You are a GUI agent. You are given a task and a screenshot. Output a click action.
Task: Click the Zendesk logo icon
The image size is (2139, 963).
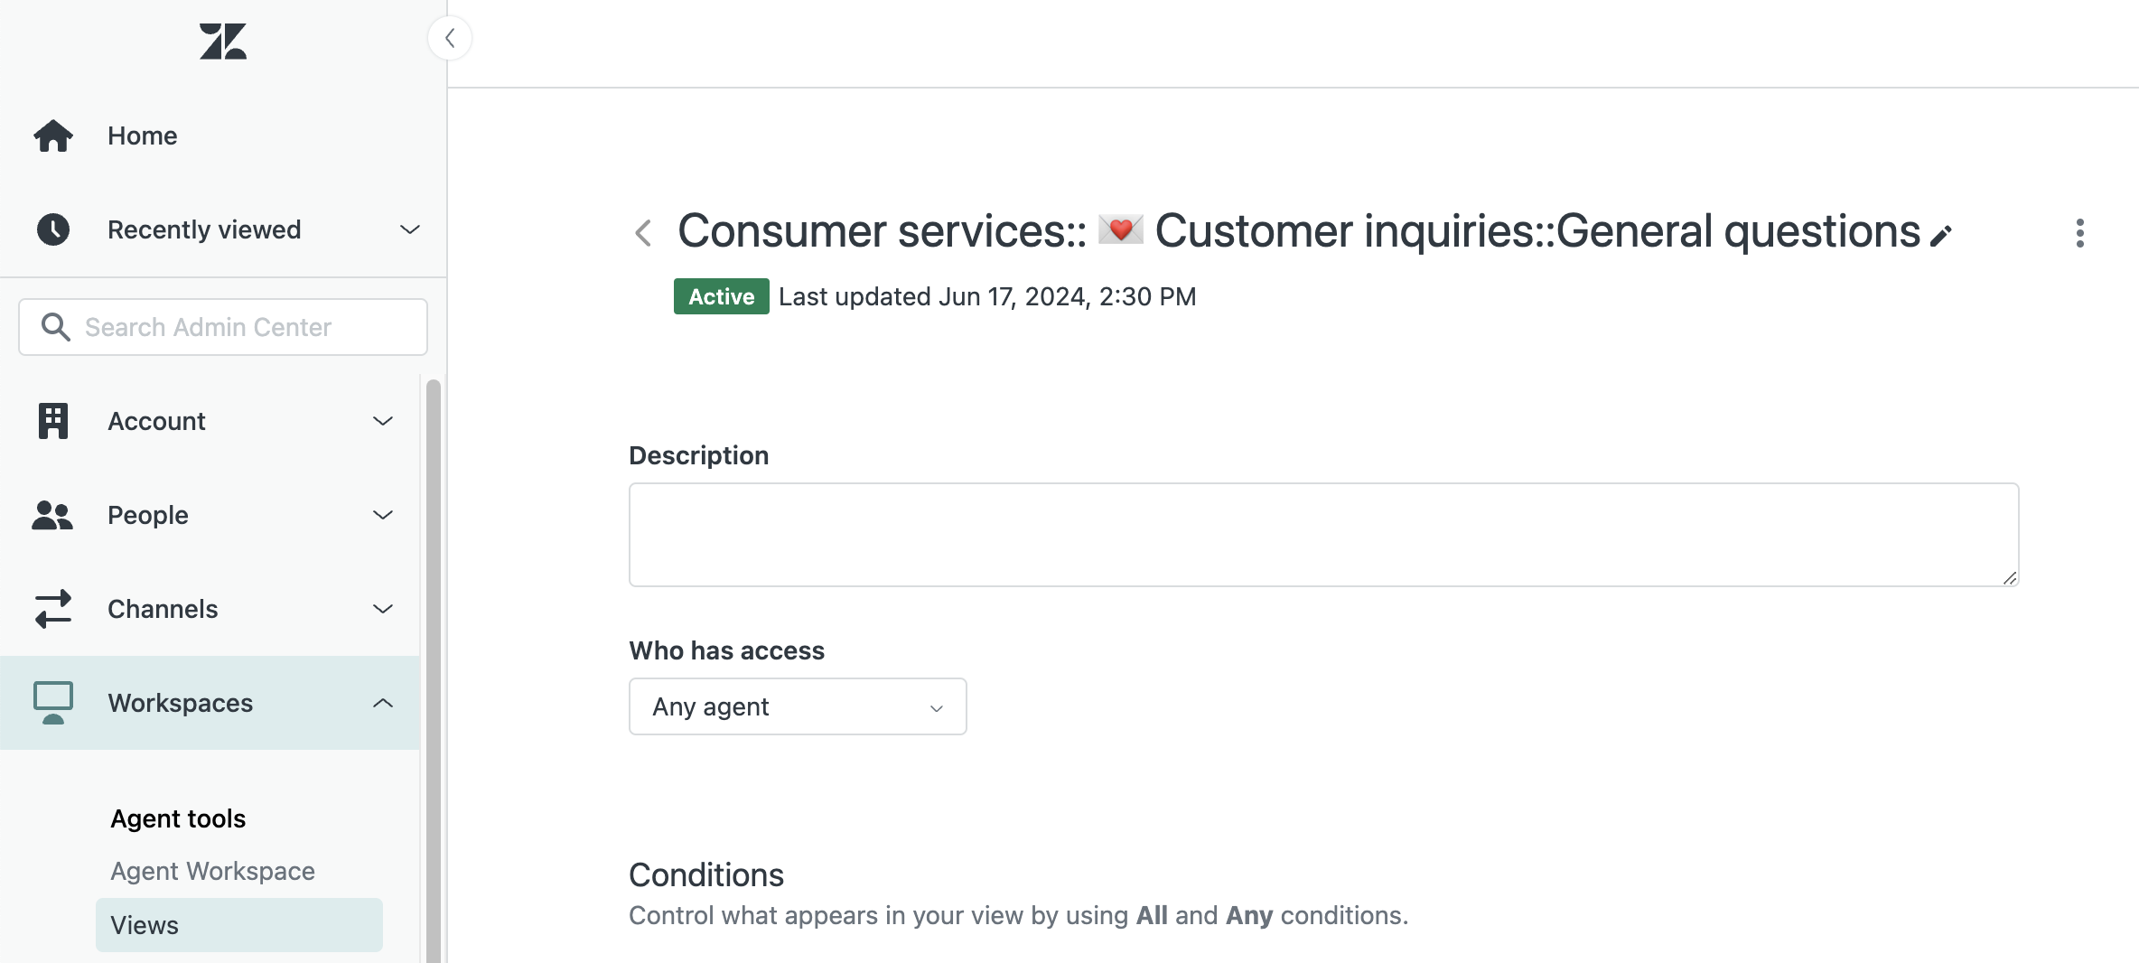click(223, 42)
